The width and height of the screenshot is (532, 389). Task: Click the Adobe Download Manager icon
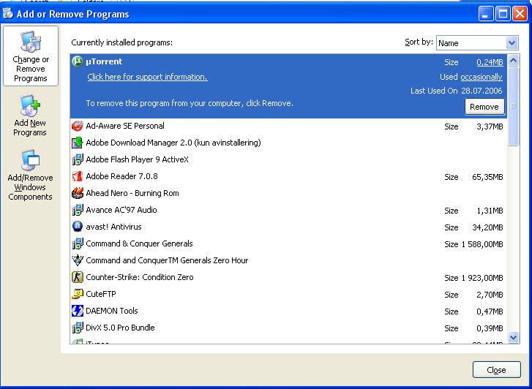[x=78, y=143]
